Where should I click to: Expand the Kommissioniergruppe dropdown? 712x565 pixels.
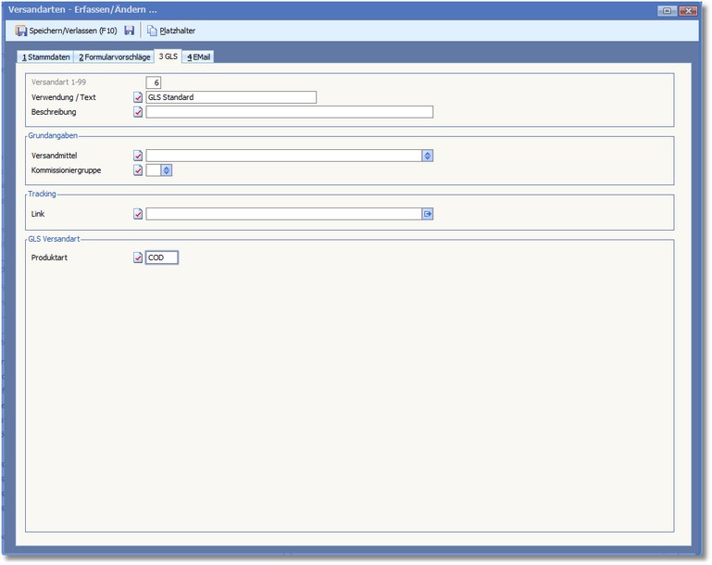click(167, 170)
